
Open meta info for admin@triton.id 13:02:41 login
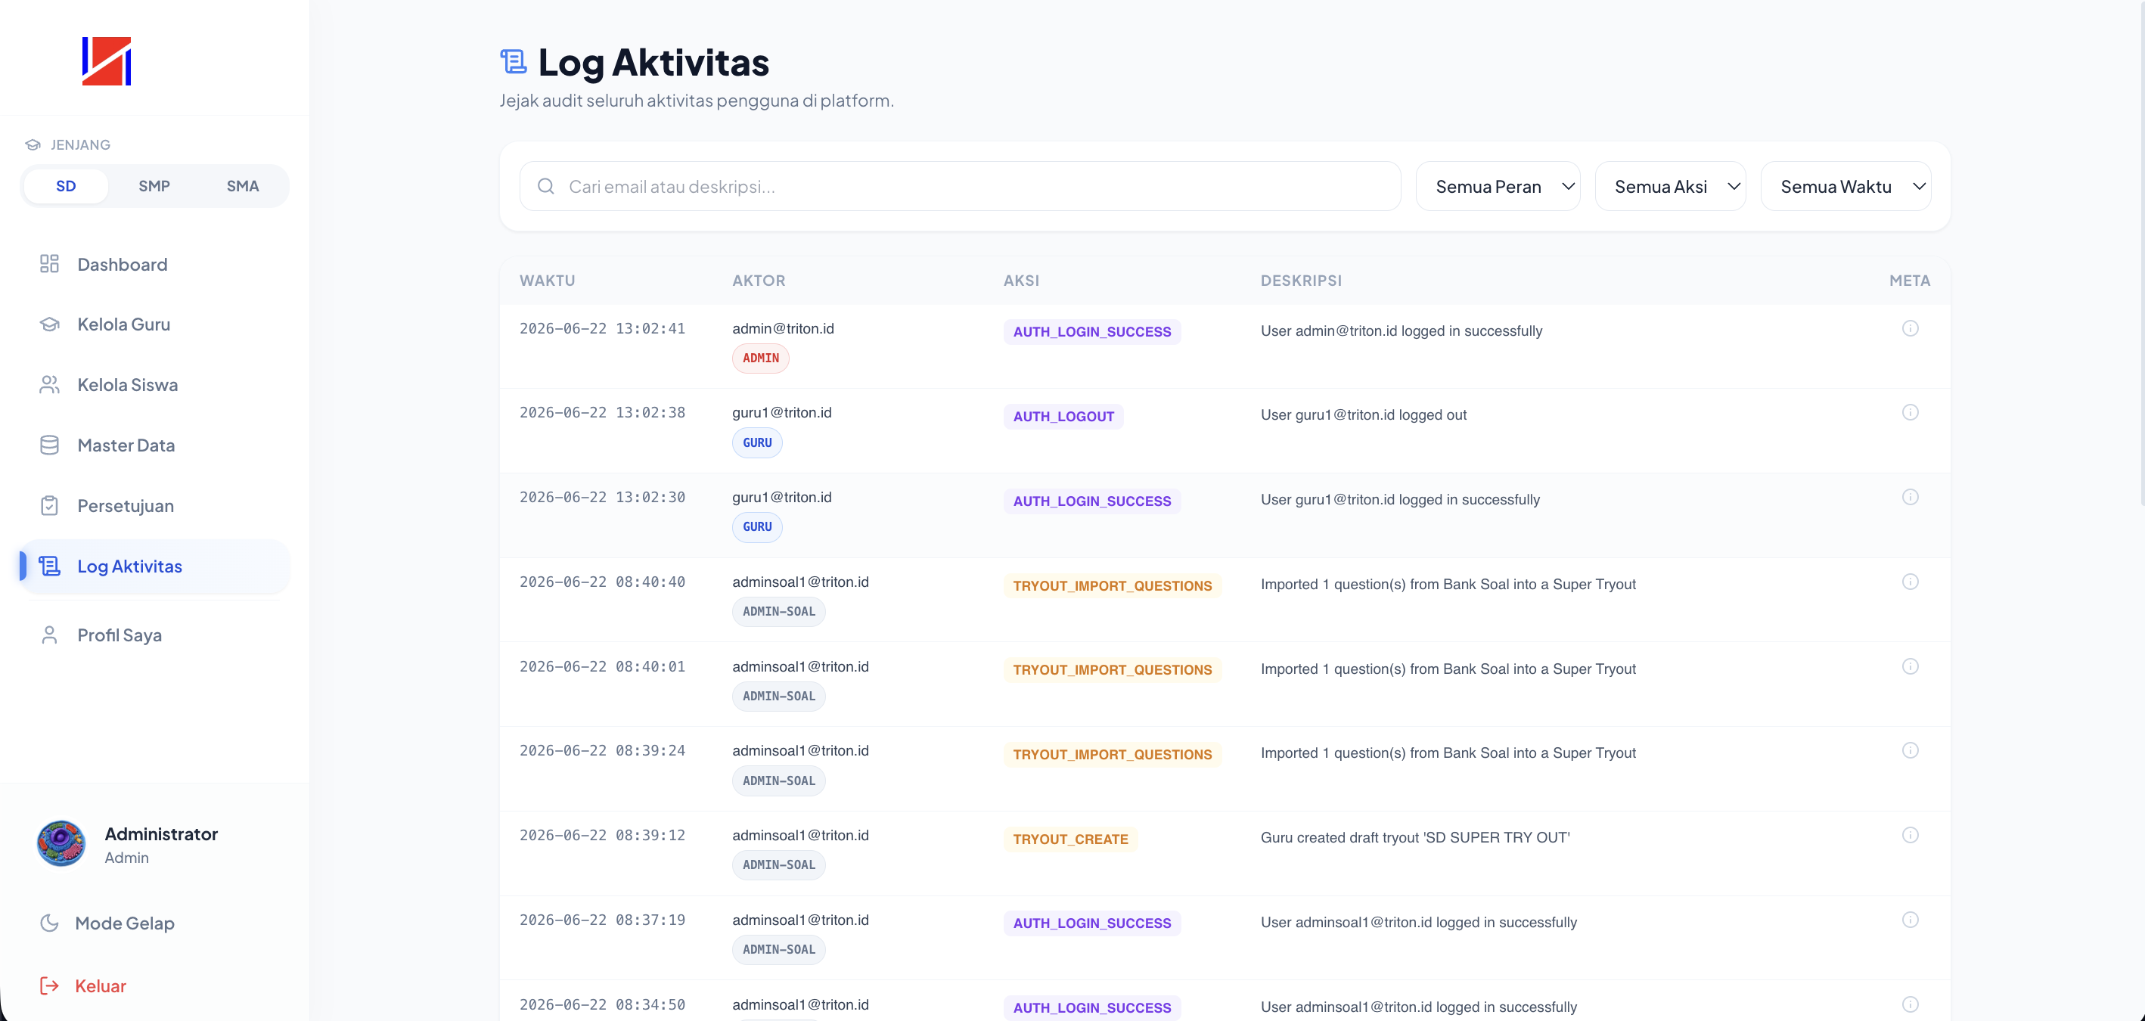pos(1911,328)
